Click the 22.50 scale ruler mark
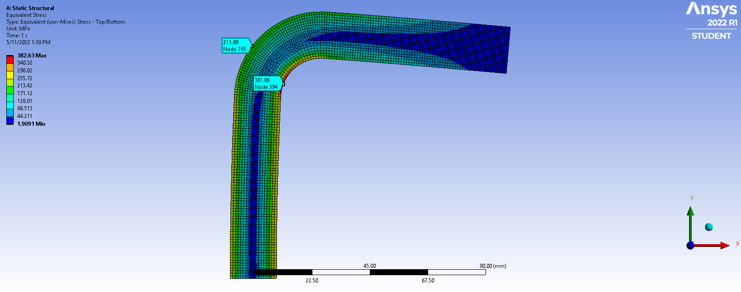 pyautogui.click(x=312, y=281)
